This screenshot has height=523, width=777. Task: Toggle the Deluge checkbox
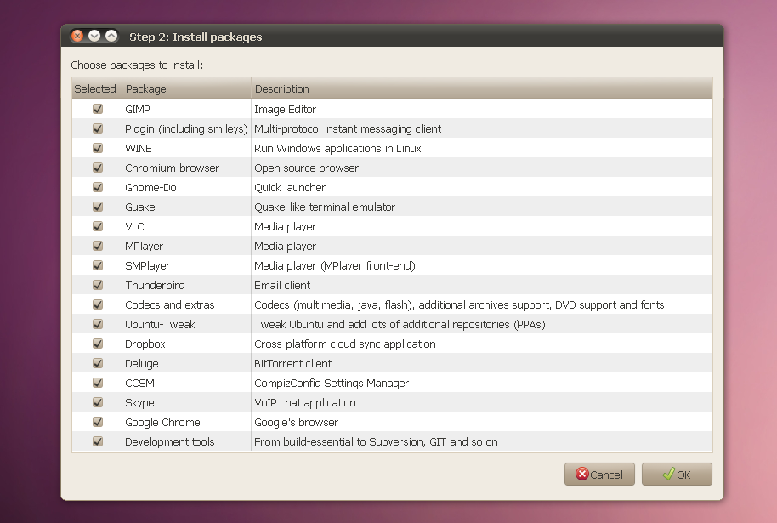click(x=98, y=363)
